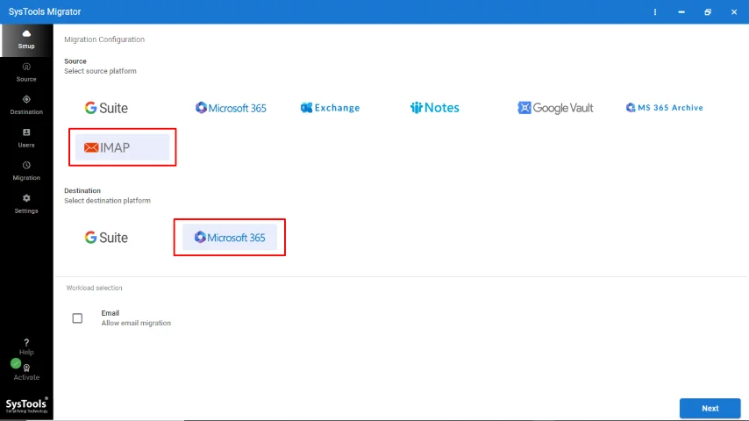Select Microsoft 365 as destination platform
Image resolution: width=749 pixels, height=421 pixels.
(x=229, y=238)
